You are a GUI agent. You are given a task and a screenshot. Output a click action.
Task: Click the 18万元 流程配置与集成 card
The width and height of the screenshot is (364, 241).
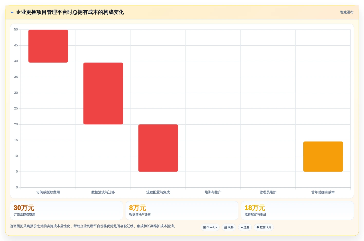pos(297,210)
